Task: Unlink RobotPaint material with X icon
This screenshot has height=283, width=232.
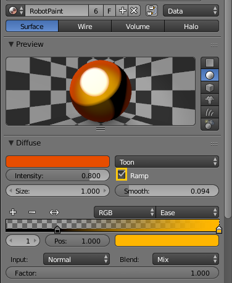Action: [134, 10]
